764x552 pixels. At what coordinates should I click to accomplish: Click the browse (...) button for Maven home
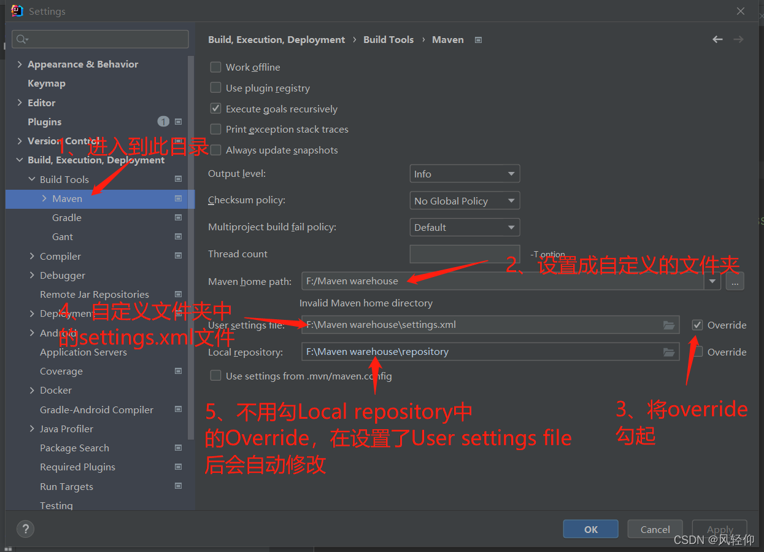735,281
